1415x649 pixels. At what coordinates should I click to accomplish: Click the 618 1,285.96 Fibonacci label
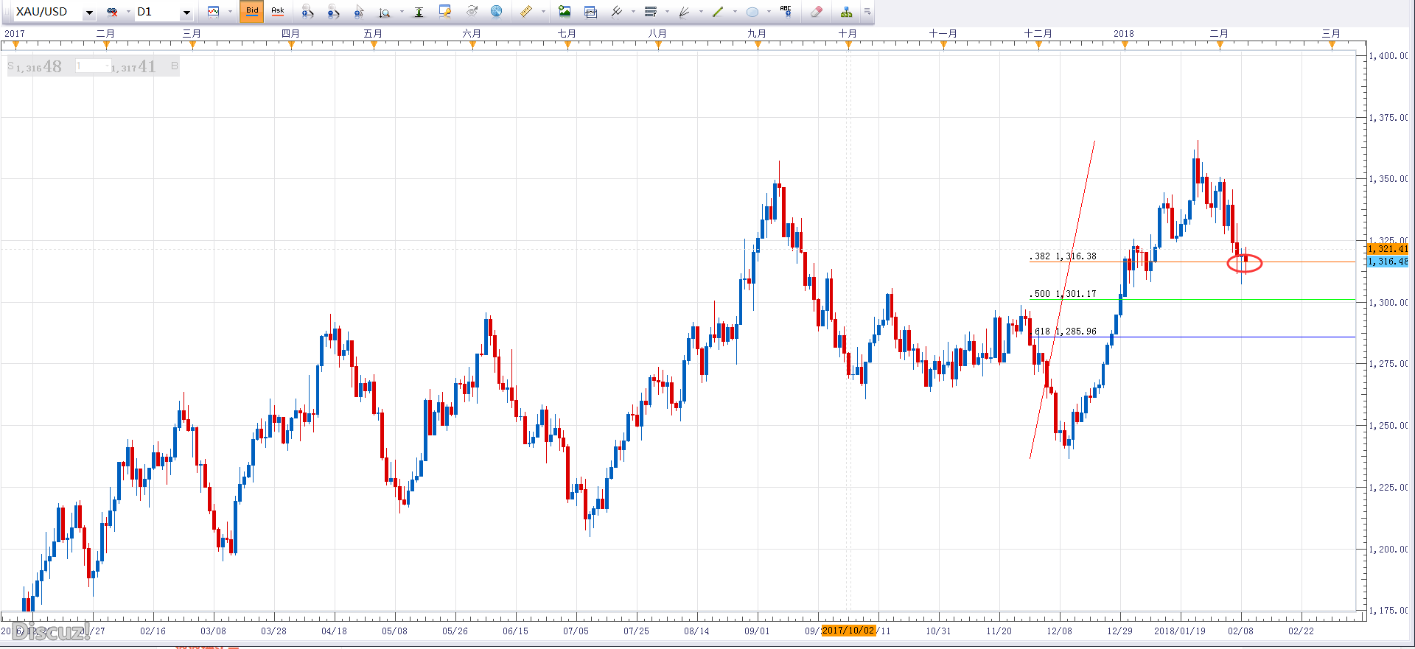[x=1065, y=331]
